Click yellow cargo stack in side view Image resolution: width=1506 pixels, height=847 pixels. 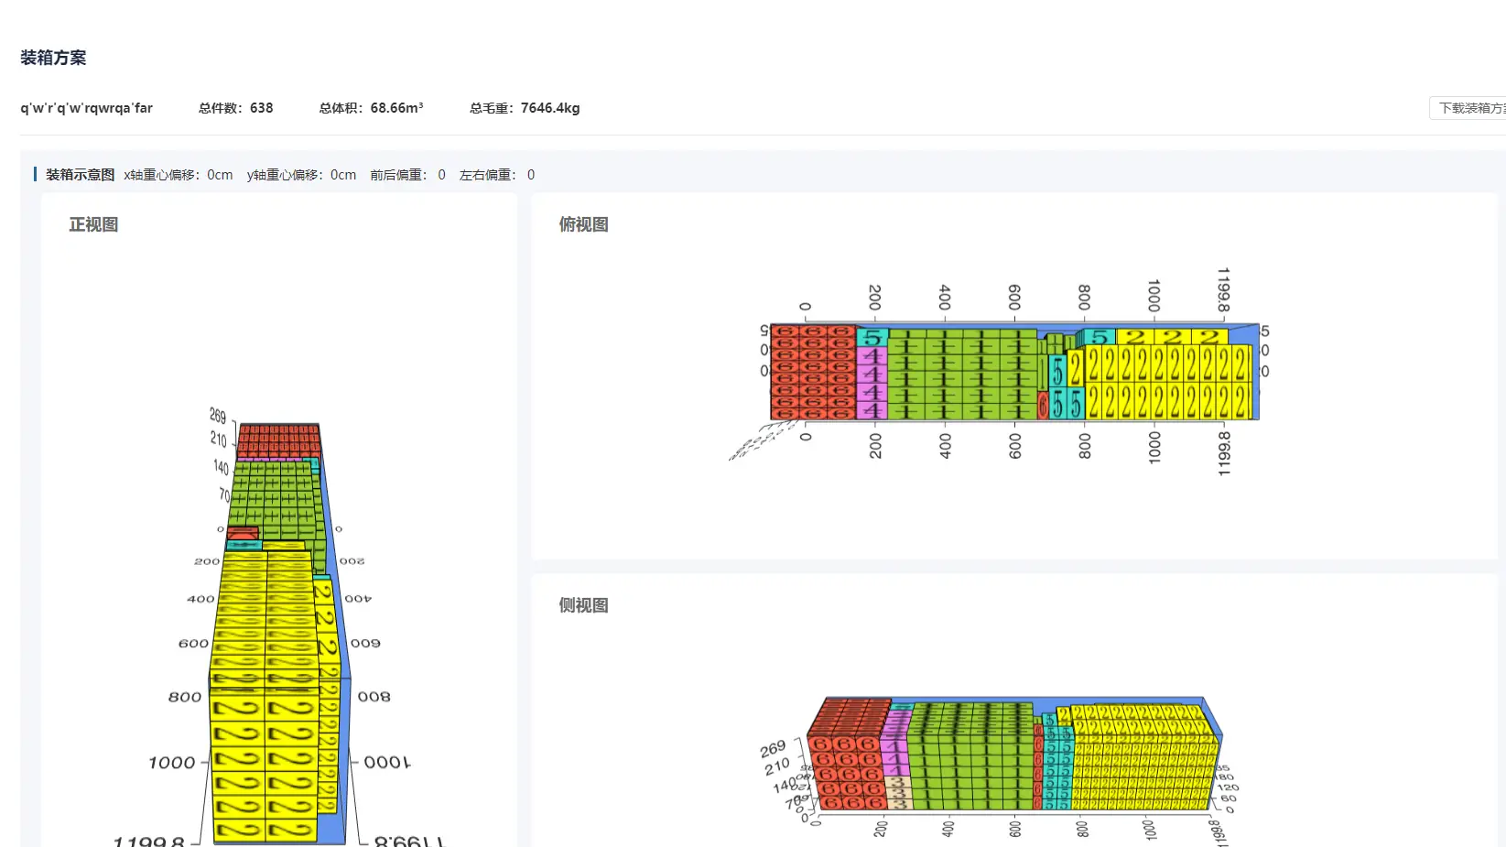tap(1144, 758)
